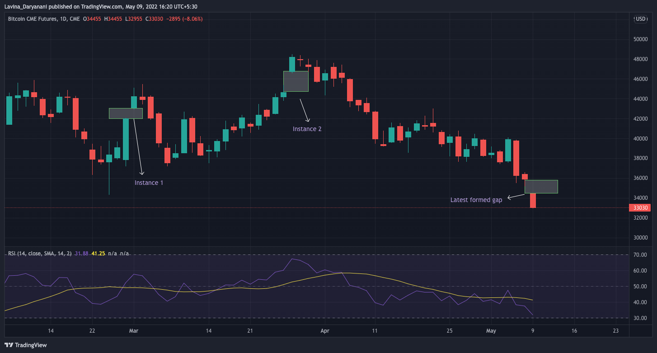Click the Instance 1 annotation text
This screenshot has height=353, width=657.
pyautogui.click(x=149, y=183)
